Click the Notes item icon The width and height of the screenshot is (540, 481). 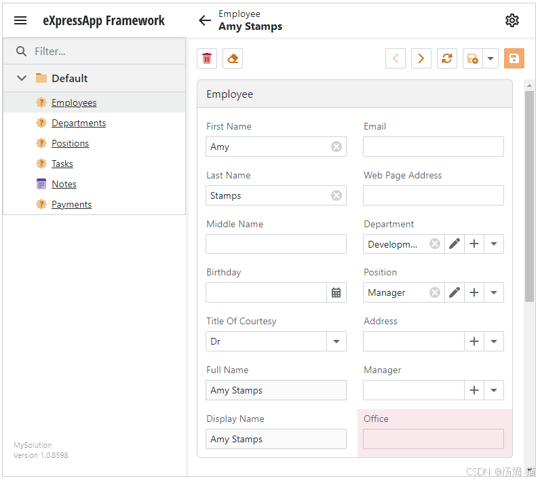[41, 184]
